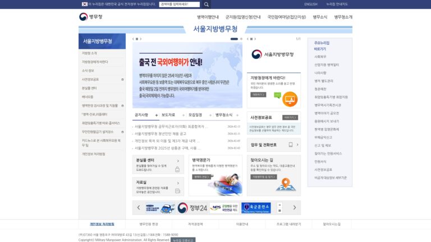
Task: Click 저작권정책 footer link
Action: pyautogui.click(x=195, y=224)
